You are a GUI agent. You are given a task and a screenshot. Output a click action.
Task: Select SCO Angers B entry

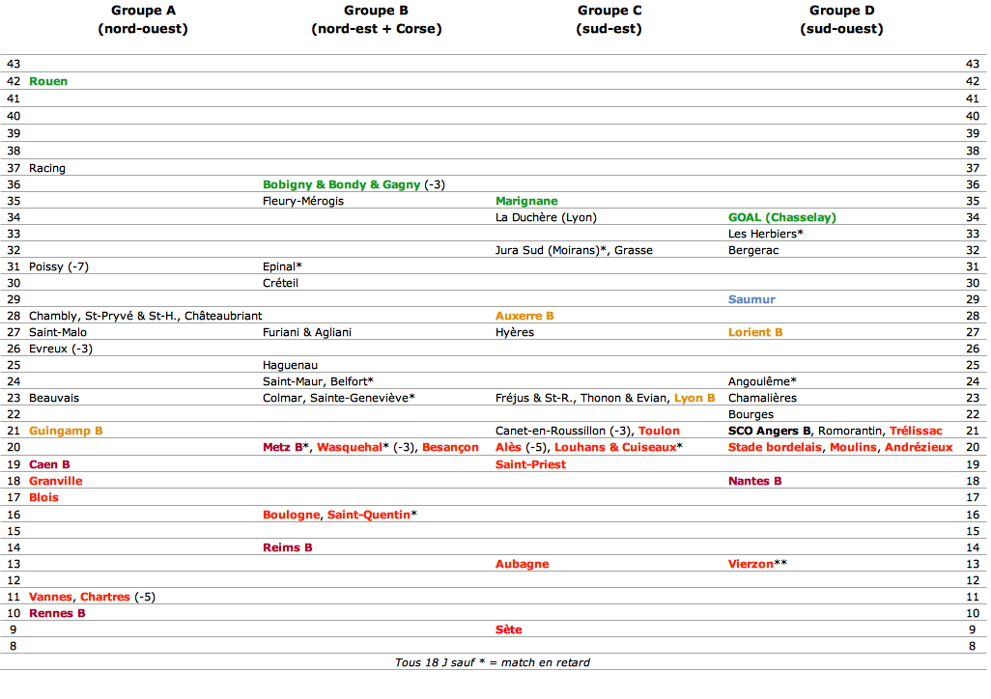tap(769, 431)
